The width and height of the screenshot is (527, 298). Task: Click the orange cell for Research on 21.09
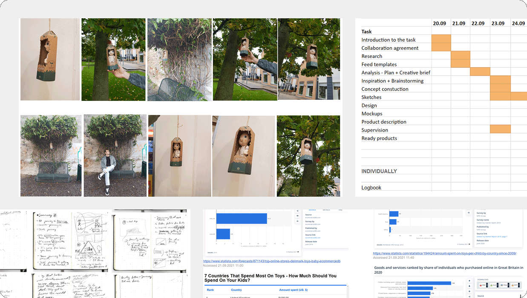point(461,56)
